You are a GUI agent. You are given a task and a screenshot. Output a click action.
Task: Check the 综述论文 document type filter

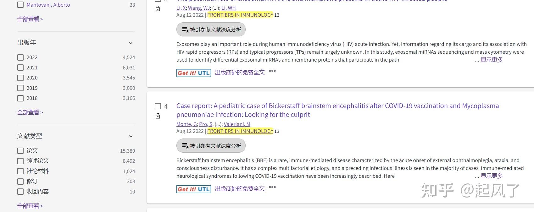pos(20,161)
